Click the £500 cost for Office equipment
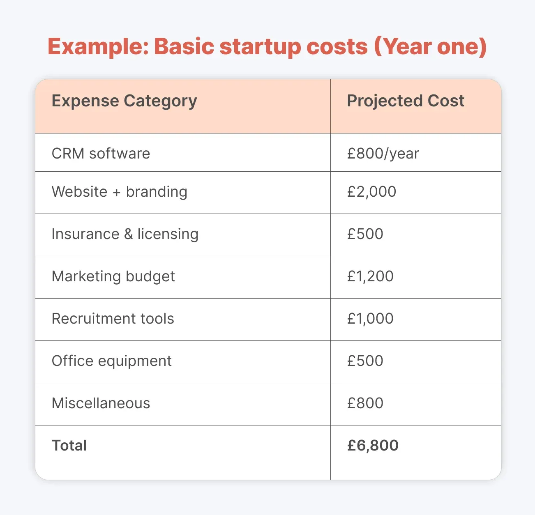This screenshot has width=535, height=515. pyautogui.click(x=365, y=361)
